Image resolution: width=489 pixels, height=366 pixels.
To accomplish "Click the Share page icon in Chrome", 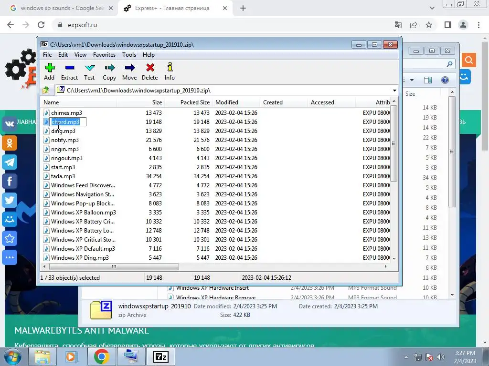I will click(414, 25).
